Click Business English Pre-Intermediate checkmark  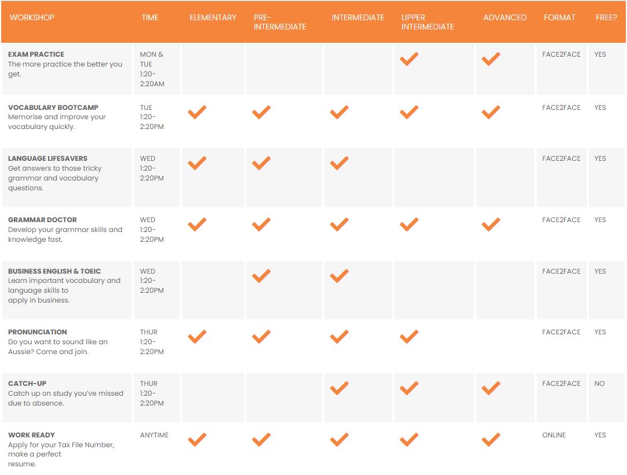[261, 275]
